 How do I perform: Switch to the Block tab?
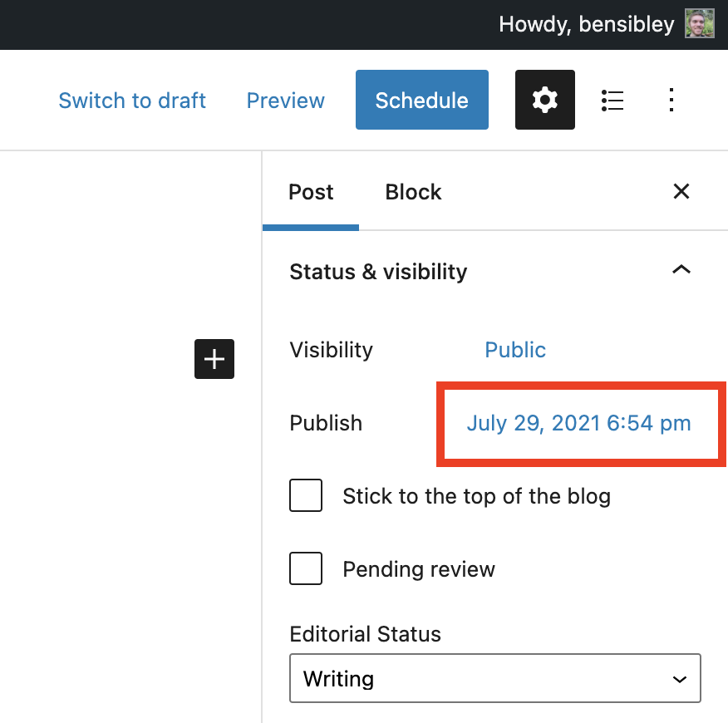tap(413, 192)
